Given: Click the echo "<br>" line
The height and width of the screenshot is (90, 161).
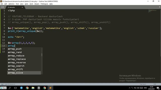Looking at the screenshot, I should click(16, 37).
